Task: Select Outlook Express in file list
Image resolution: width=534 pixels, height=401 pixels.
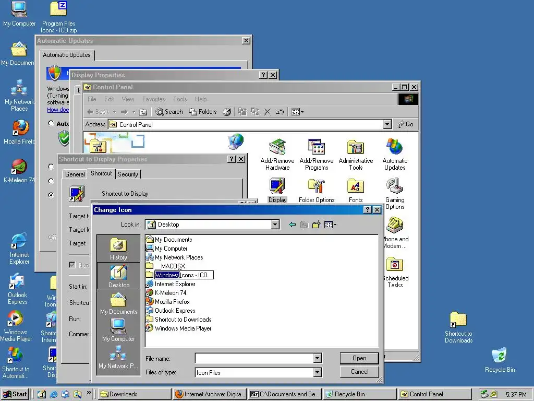Action: (171, 311)
